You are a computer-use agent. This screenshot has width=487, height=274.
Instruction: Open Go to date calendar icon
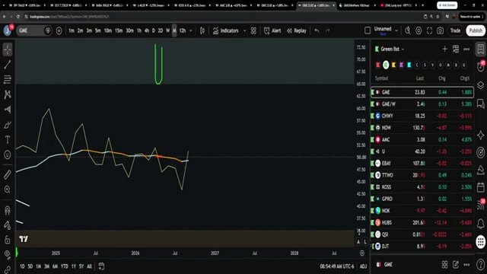tap(101, 266)
